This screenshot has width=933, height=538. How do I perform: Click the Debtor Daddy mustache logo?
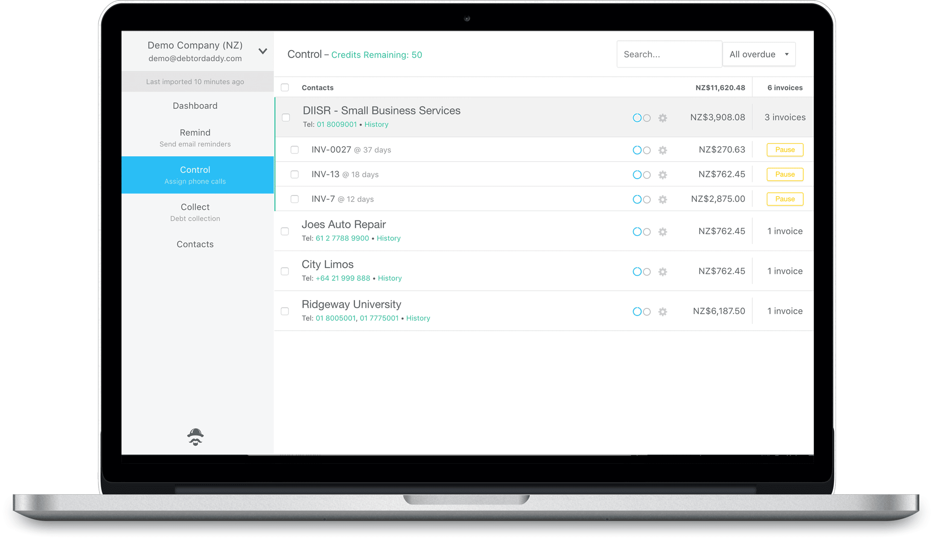(195, 437)
